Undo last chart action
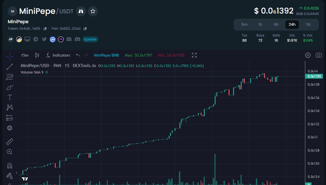This screenshot has width=326, height=185. pyautogui.click(x=78, y=55)
